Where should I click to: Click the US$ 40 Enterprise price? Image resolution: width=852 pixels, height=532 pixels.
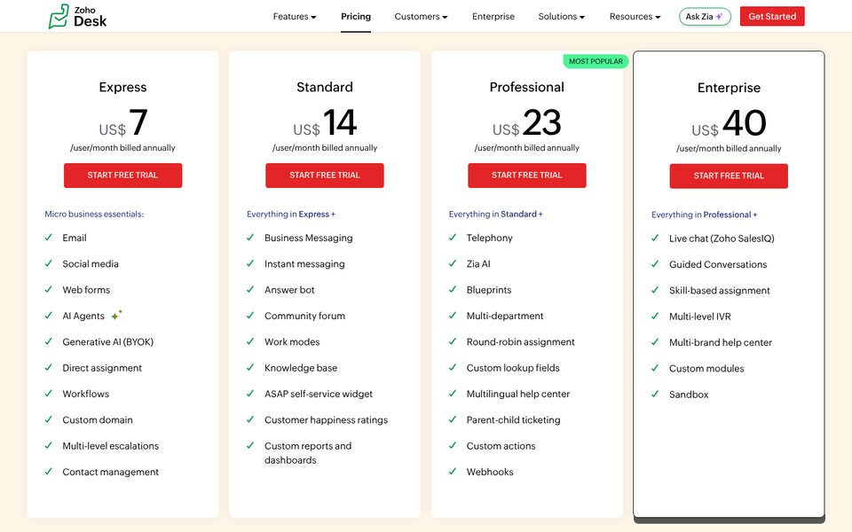[729, 124]
